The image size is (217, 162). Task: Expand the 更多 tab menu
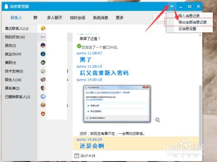[119, 18]
